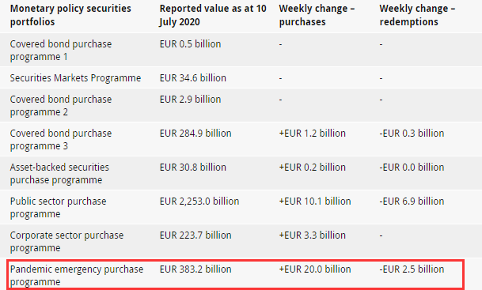The width and height of the screenshot is (482, 290).
Task: Click the '+EUR 20.0 billion' purchases cell
Action: tap(315, 269)
